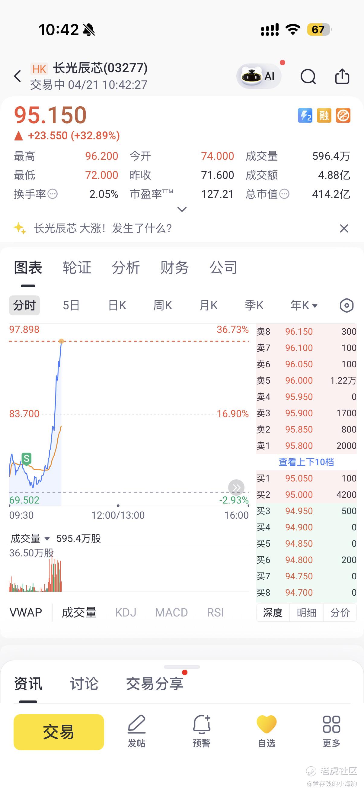Select the 季K chart period
The image size is (364, 792).
point(254,305)
